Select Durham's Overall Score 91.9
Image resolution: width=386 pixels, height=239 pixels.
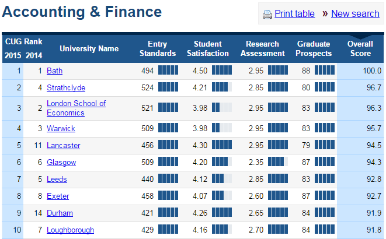[374, 213]
